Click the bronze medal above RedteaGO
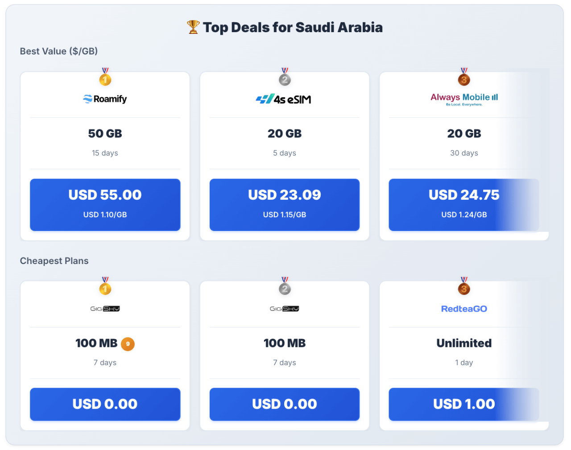The image size is (571, 450). (x=464, y=288)
